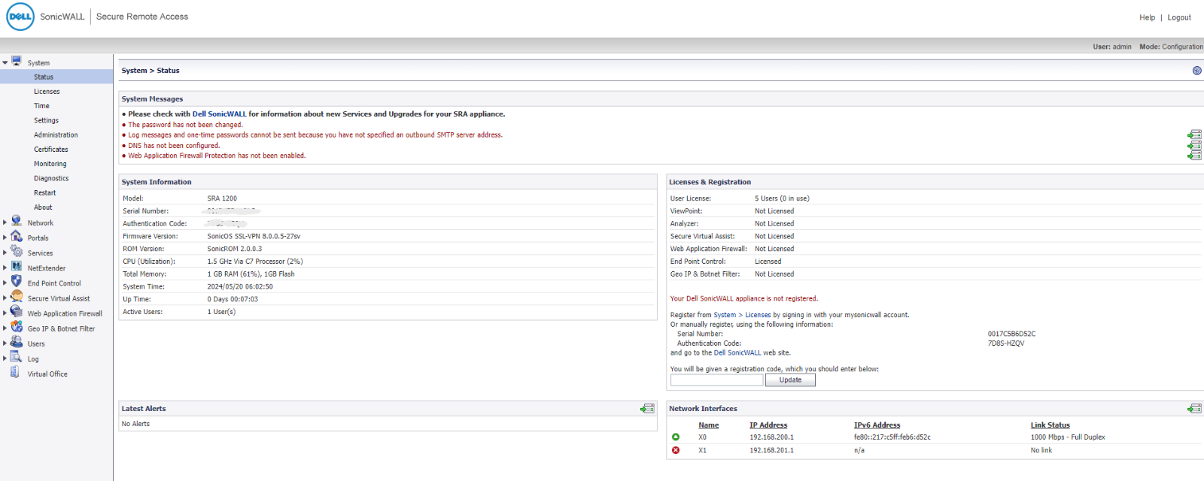This screenshot has height=481, width=1204.
Task: Click the red error icon for X1
Action: 676,450
